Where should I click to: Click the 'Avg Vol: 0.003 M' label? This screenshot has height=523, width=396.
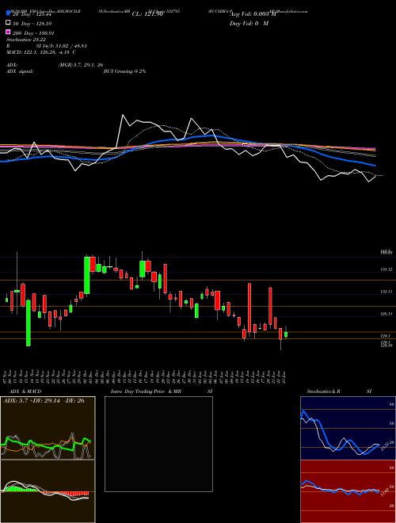pos(253,14)
